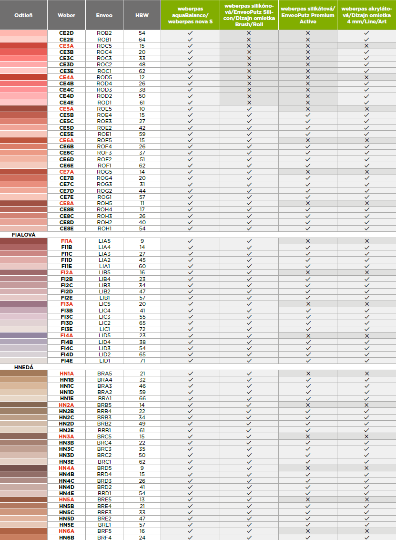
Task: Click the Weber code CE7D
Action: click(x=66, y=191)
